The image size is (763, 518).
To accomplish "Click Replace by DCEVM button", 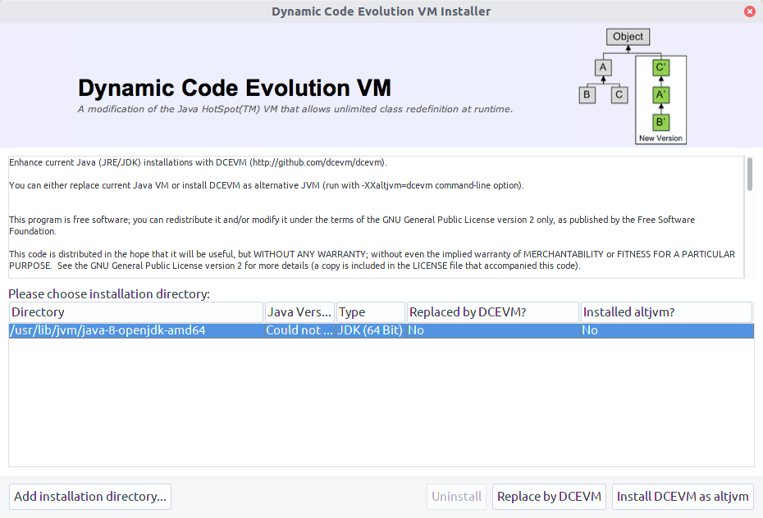I will point(549,497).
